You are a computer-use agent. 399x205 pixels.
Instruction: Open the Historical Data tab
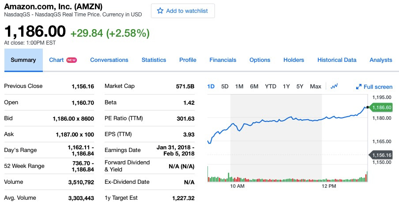point(337,60)
